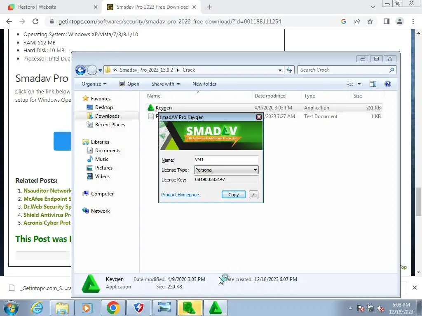The image size is (422, 316).
Task: Expand the view options dropdown arrow
Action: tap(359, 84)
